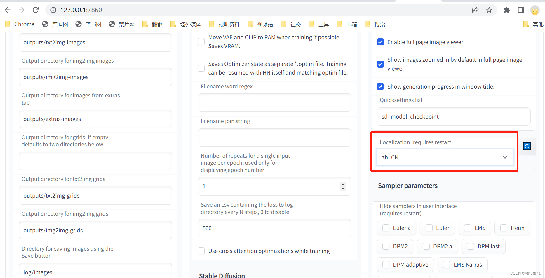
Task: Edit the txt2img grids output directory field
Action: [95, 196]
